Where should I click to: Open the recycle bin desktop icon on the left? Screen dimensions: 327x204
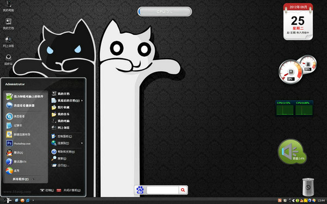[8, 60]
